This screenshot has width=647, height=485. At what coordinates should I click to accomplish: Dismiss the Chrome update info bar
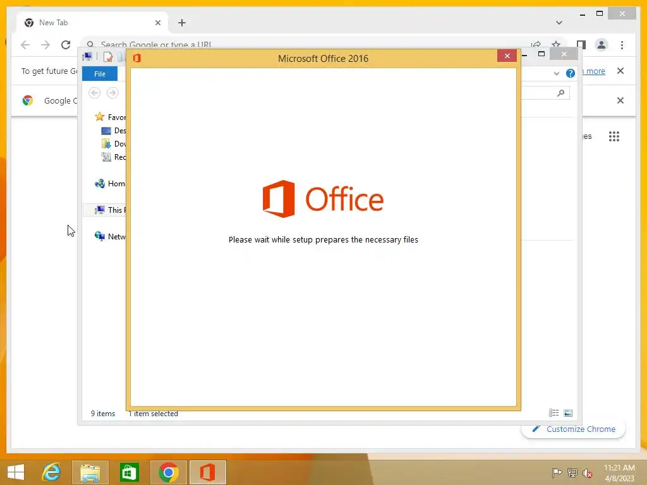click(x=620, y=71)
